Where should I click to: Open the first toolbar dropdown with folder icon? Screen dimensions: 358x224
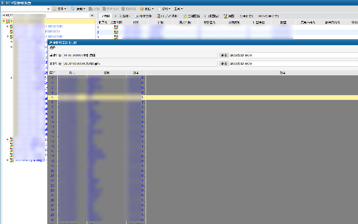(59, 9)
